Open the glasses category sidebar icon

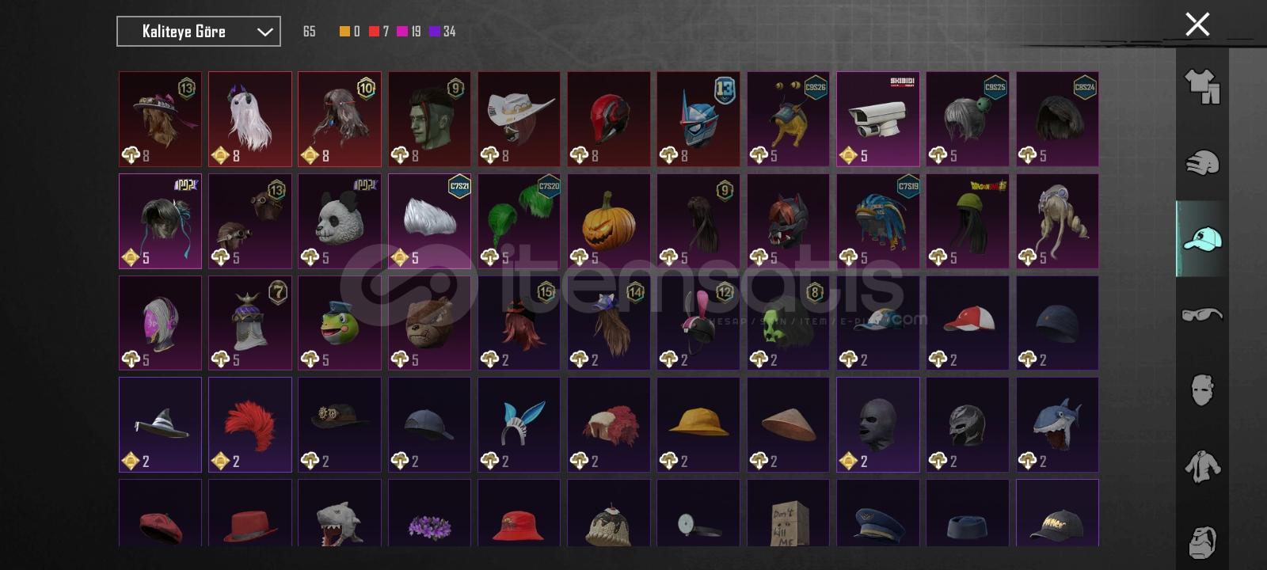pyautogui.click(x=1202, y=314)
